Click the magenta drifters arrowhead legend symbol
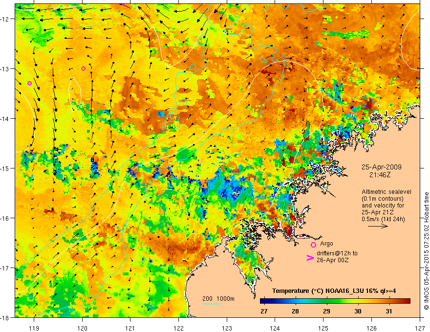Screen dimensions: 430x332 pyautogui.click(x=310, y=258)
